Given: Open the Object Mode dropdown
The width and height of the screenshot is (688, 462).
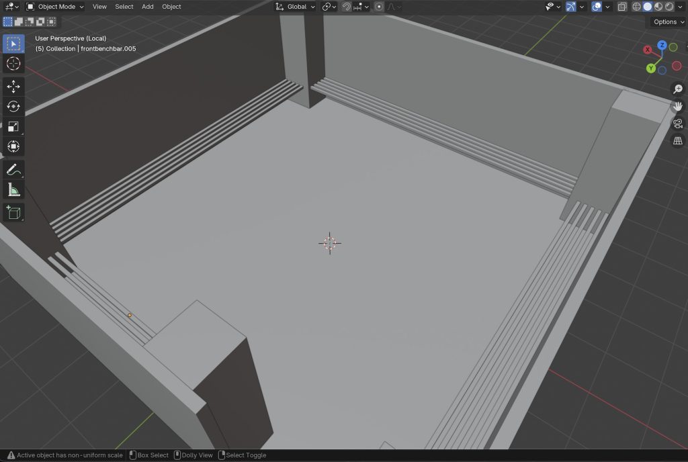Looking at the screenshot, I should 56,7.
